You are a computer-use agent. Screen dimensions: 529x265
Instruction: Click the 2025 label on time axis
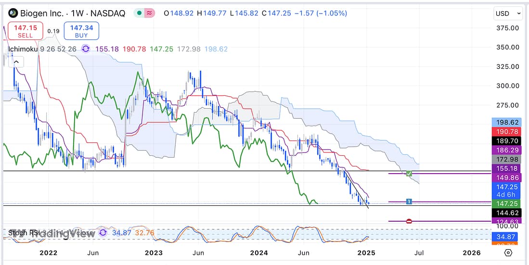pos(367,252)
